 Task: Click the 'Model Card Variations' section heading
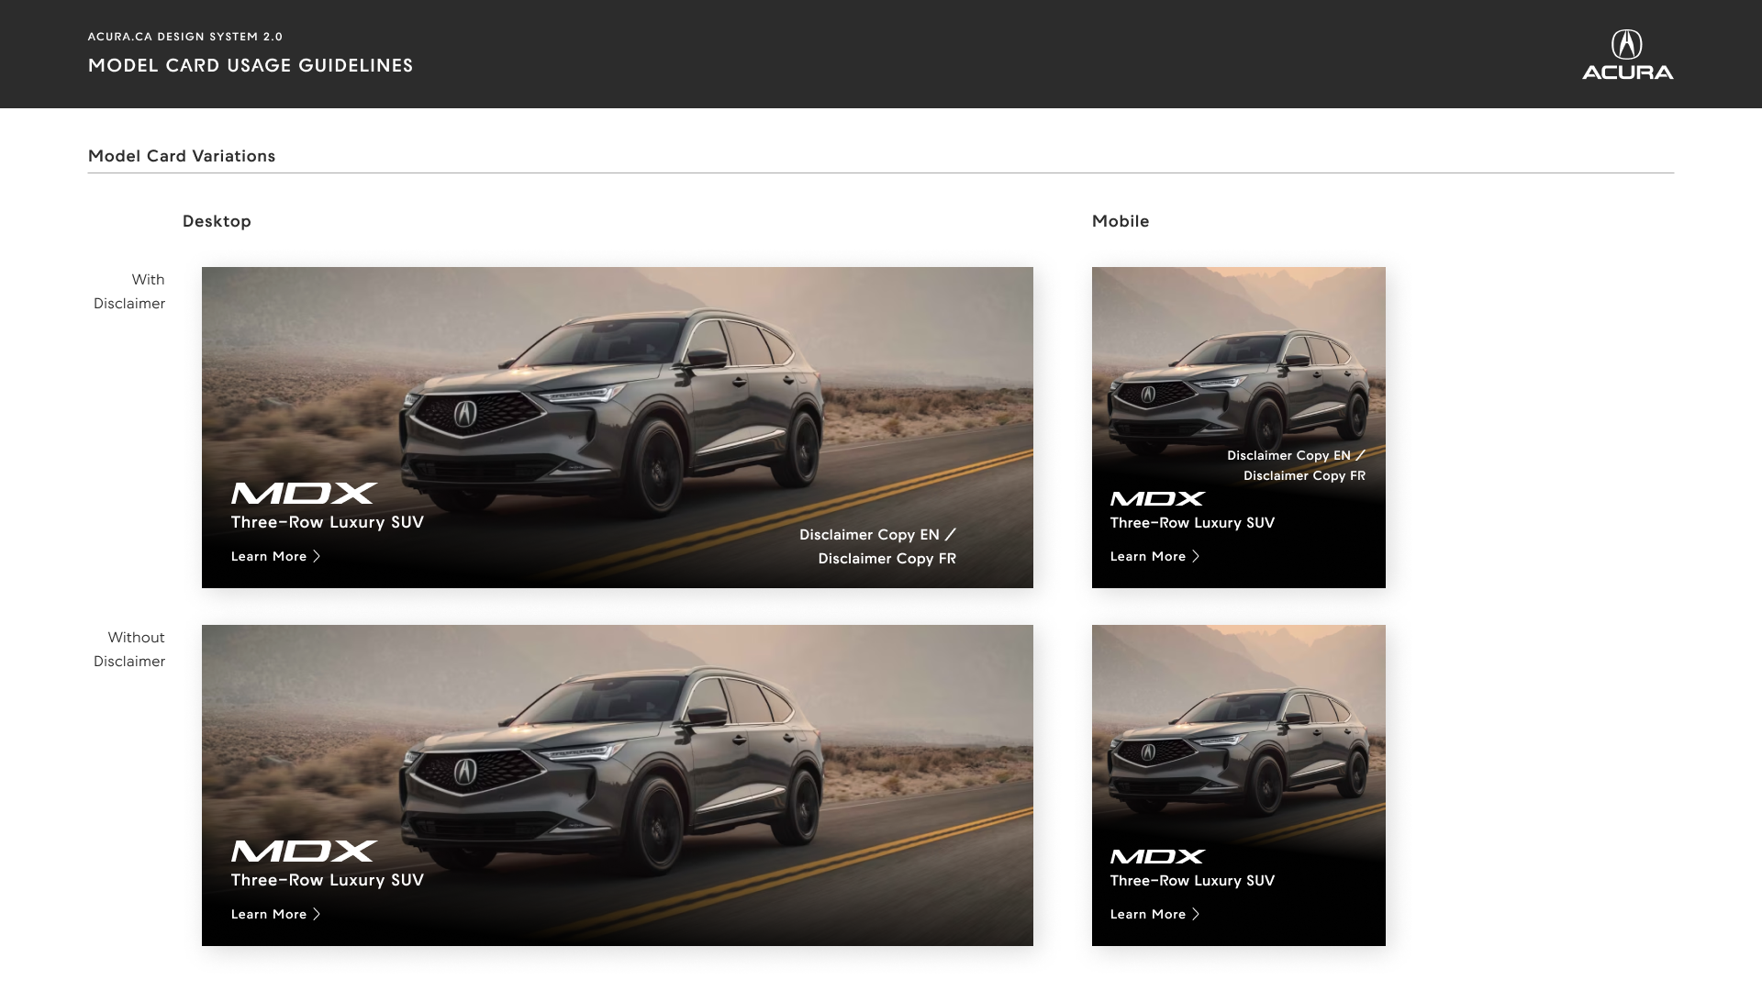tap(182, 156)
